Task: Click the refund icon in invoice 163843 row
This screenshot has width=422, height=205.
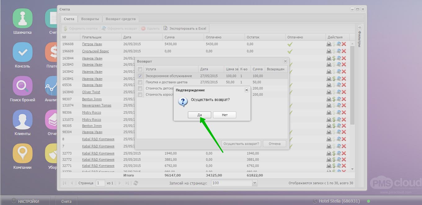Action: (339, 64)
